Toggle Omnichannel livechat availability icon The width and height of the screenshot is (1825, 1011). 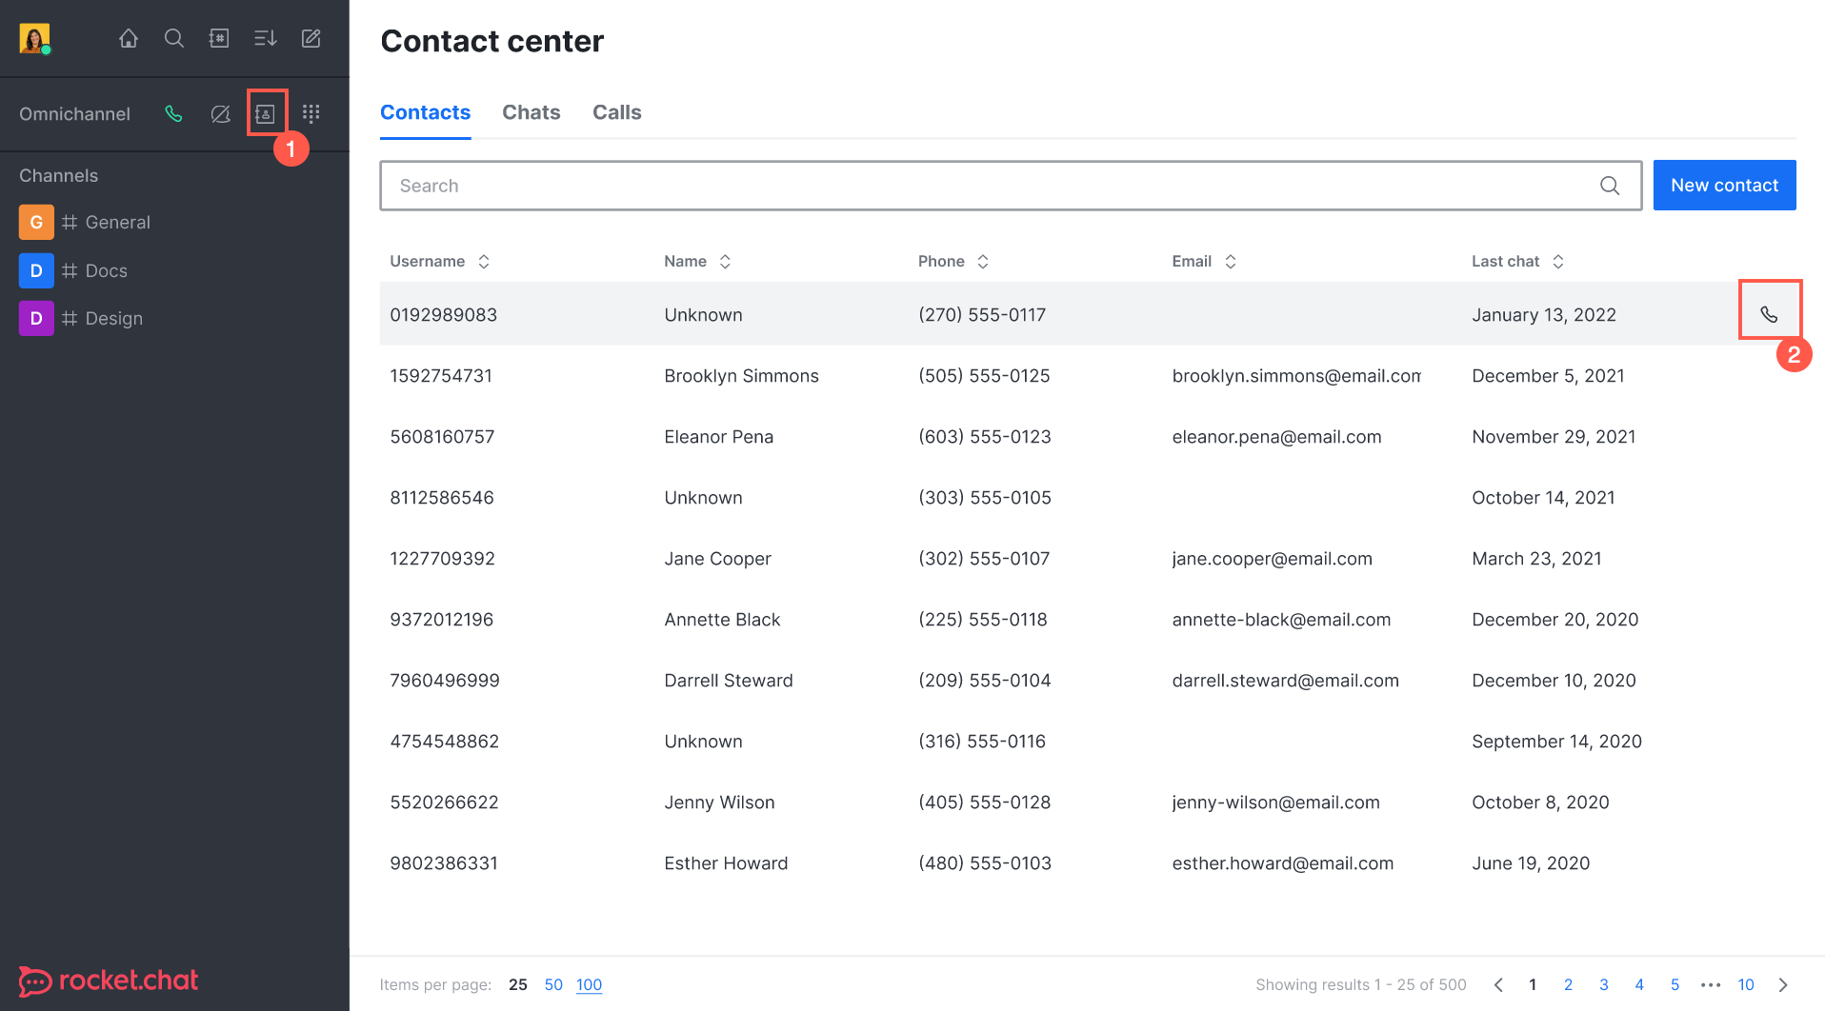tap(220, 113)
